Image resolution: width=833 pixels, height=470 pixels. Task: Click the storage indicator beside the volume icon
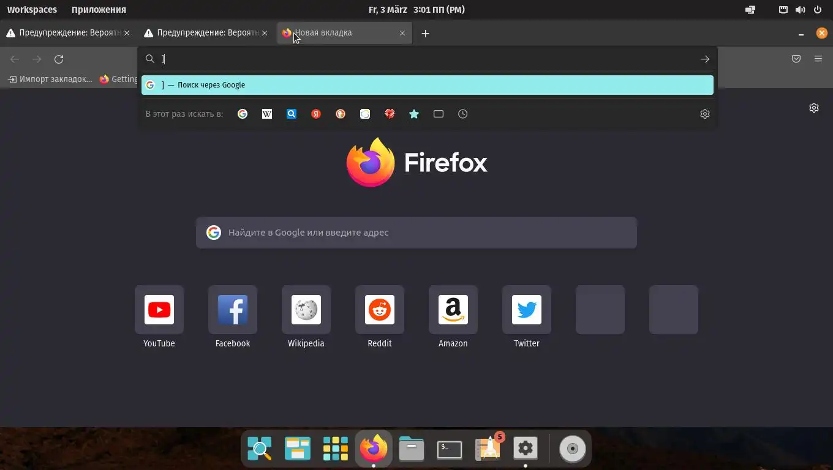(x=783, y=9)
